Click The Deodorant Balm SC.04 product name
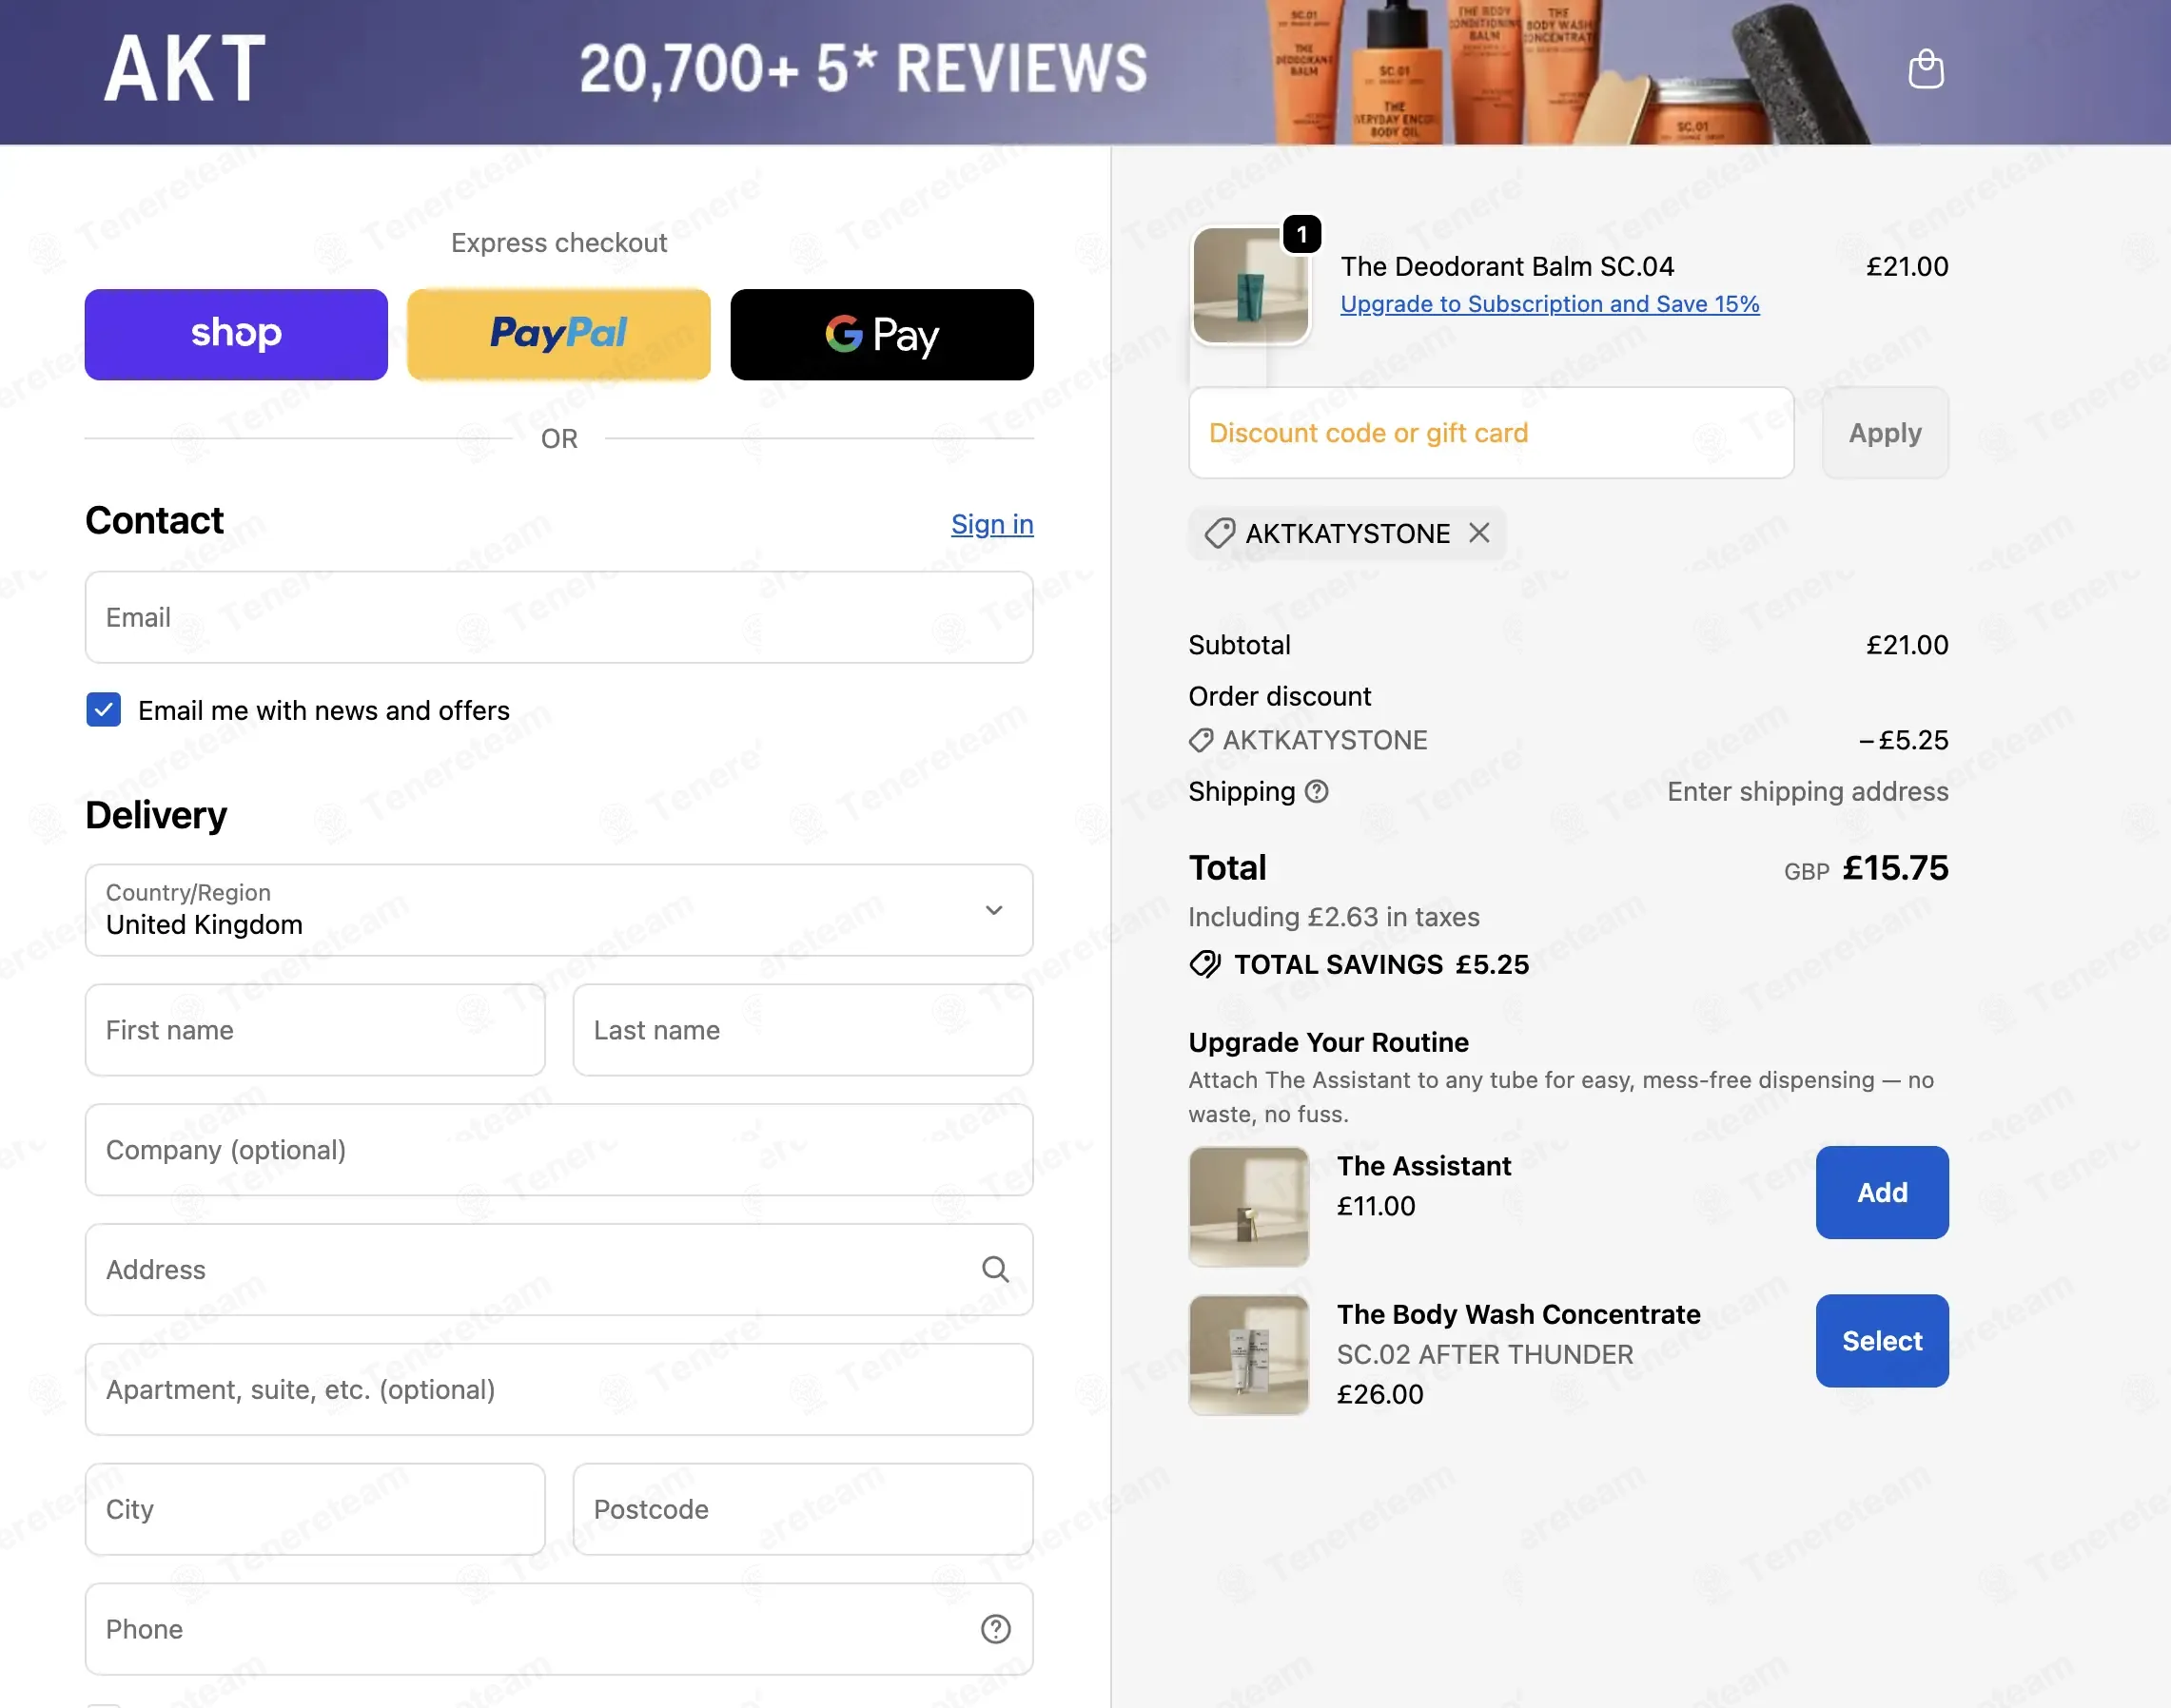Image resolution: width=2171 pixels, height=1708 pixels. tap(1507, 266)
